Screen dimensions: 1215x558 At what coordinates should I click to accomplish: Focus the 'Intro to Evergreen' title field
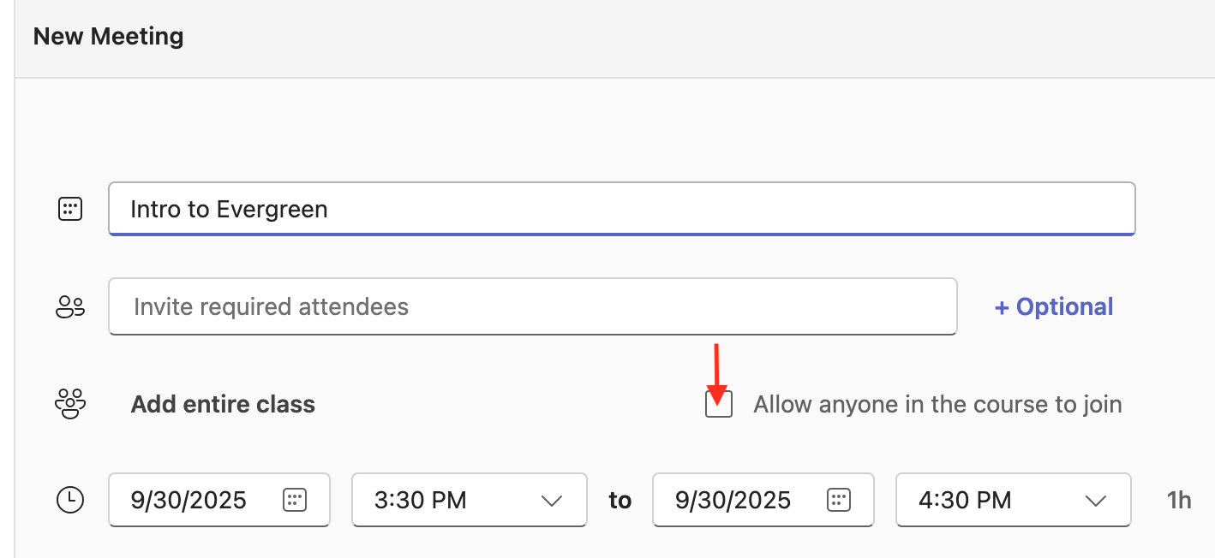[x=621, y=209]
